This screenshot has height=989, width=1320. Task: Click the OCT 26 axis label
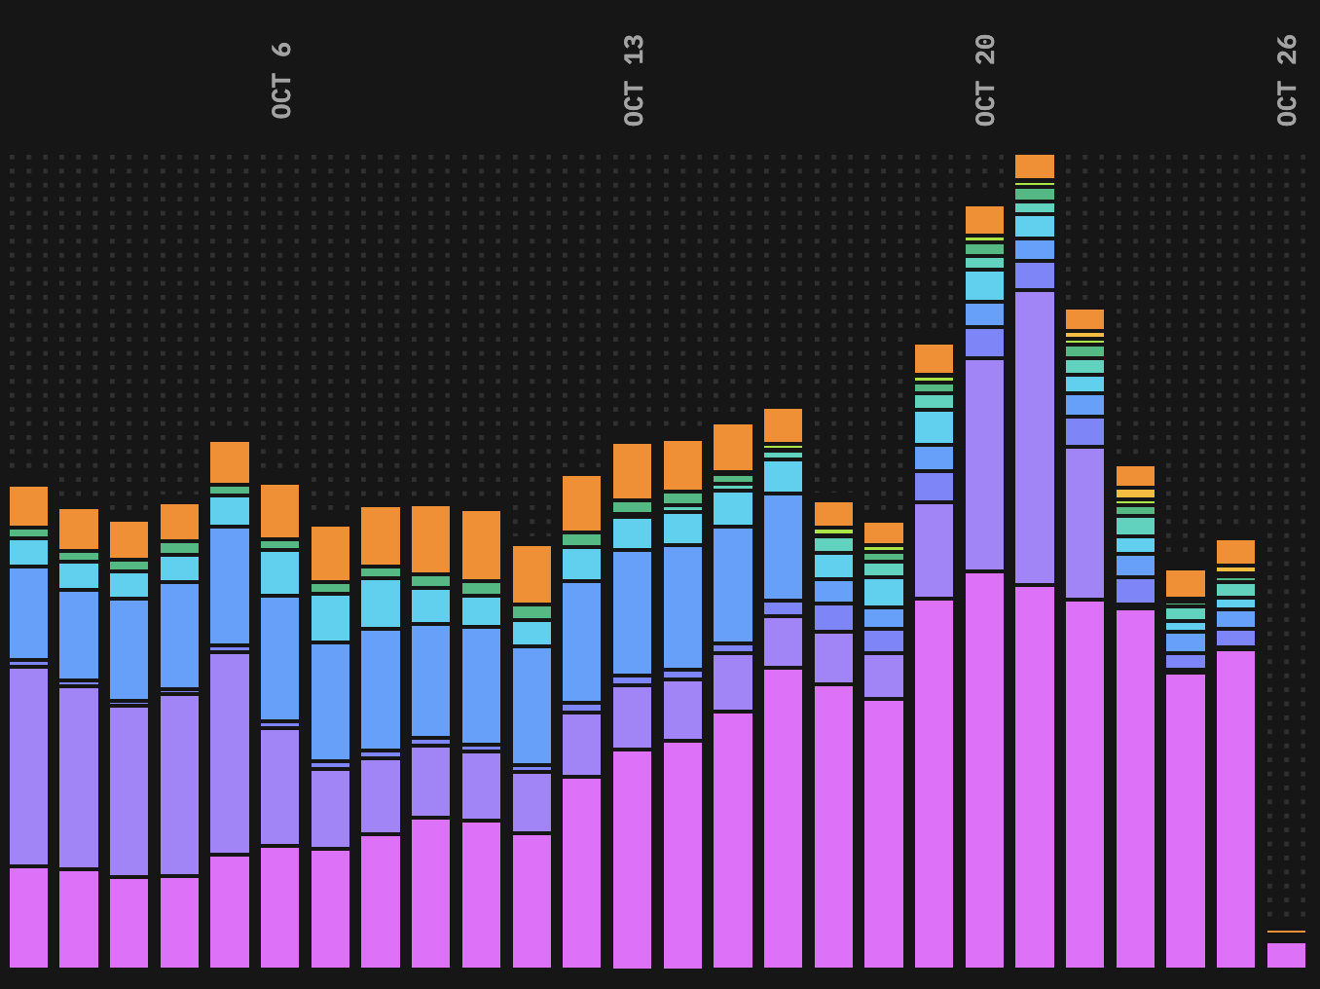(1286, 80)
